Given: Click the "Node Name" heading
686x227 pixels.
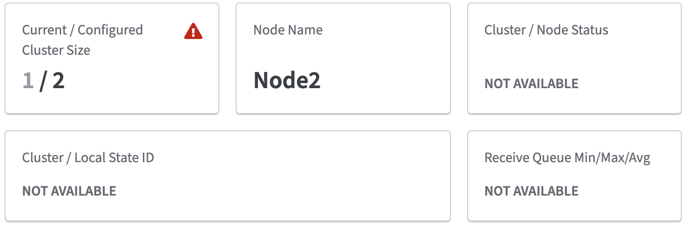Looking at the screenshot, I should click(x=288, y=30).
